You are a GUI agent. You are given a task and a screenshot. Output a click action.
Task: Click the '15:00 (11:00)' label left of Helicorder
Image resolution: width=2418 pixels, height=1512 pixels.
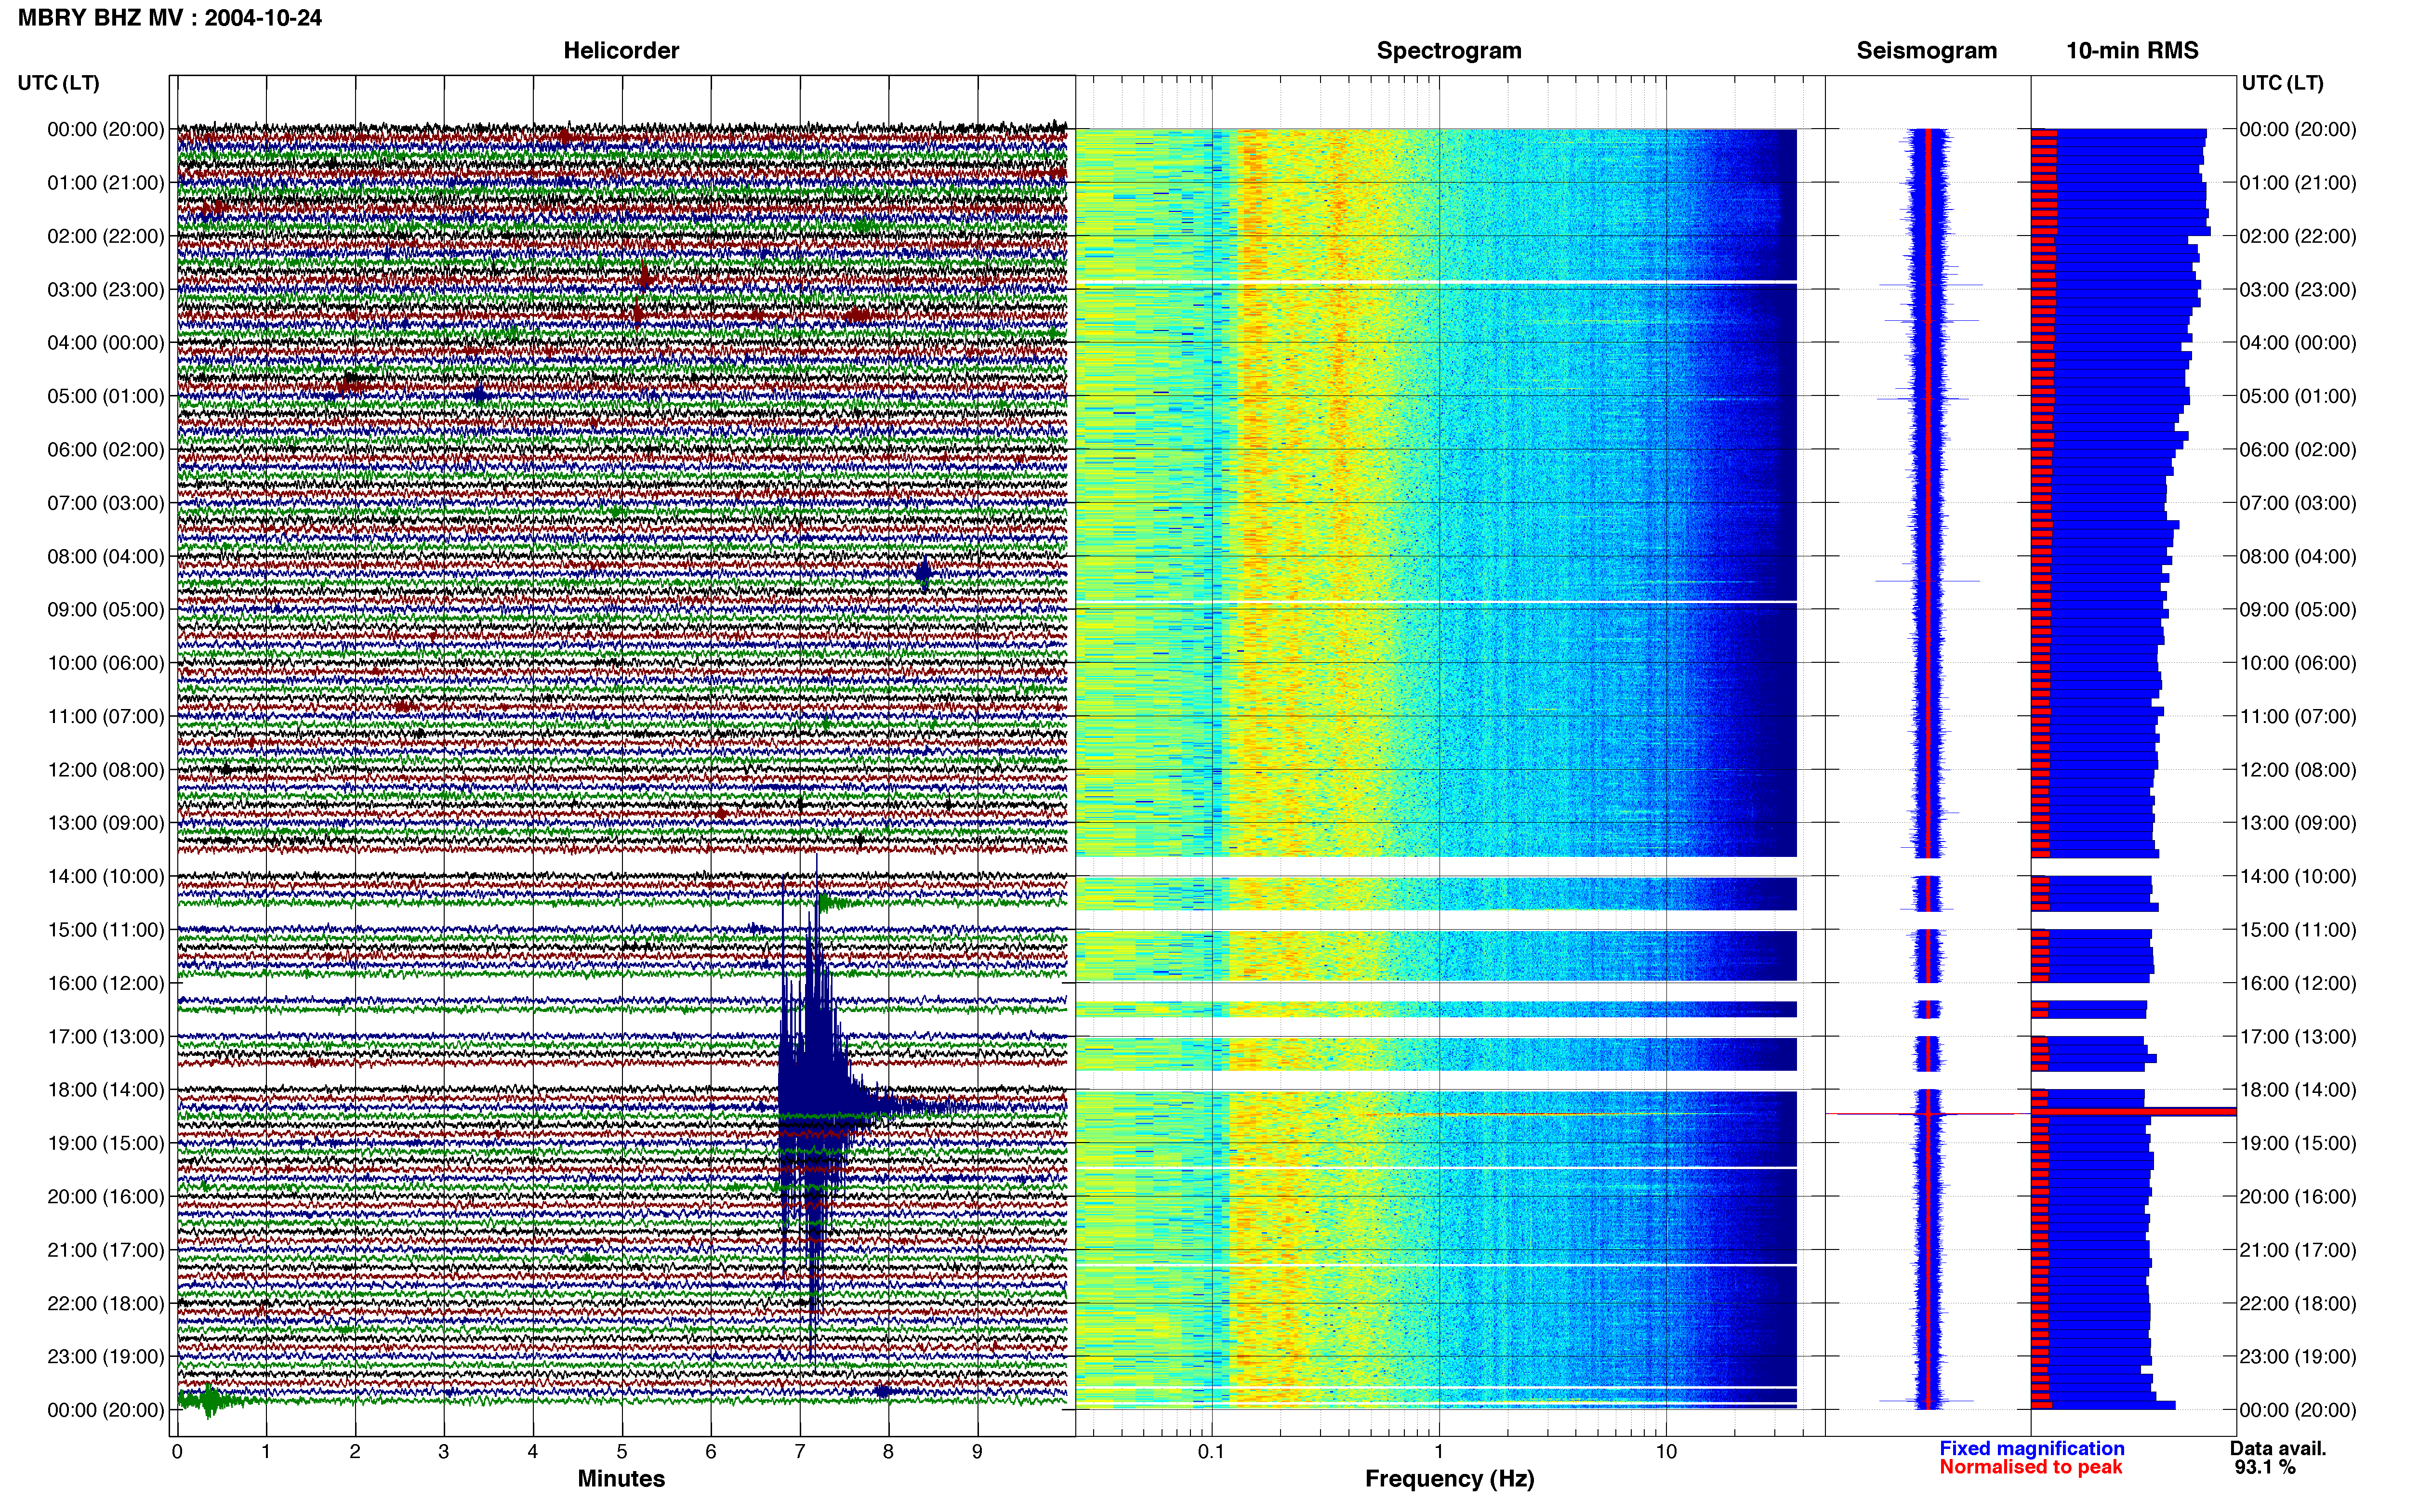[x=106, y=930]
